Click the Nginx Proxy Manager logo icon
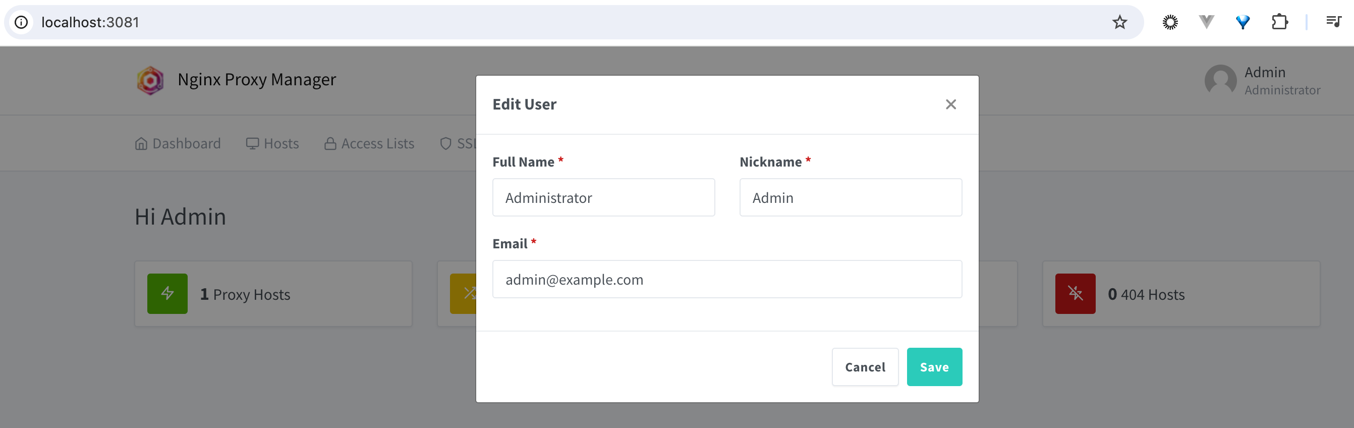Image resolution: width=1354 pixels, height=428 pixels. pos(150,80)
